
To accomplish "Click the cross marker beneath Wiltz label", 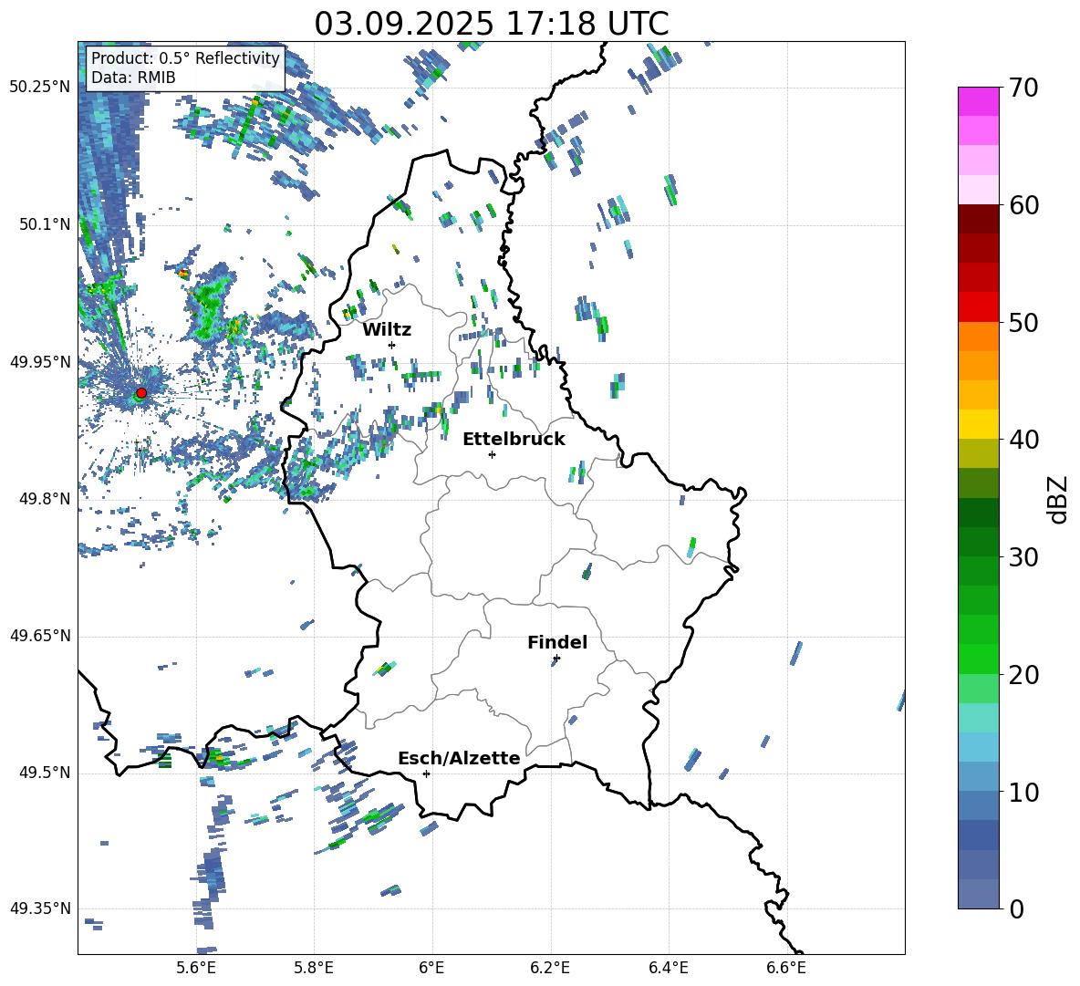I will coord(392,345).
